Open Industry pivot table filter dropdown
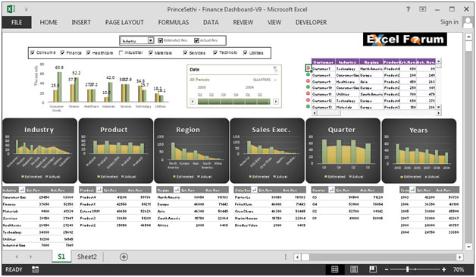The image size is (476, 277). (x=21, y=190)
